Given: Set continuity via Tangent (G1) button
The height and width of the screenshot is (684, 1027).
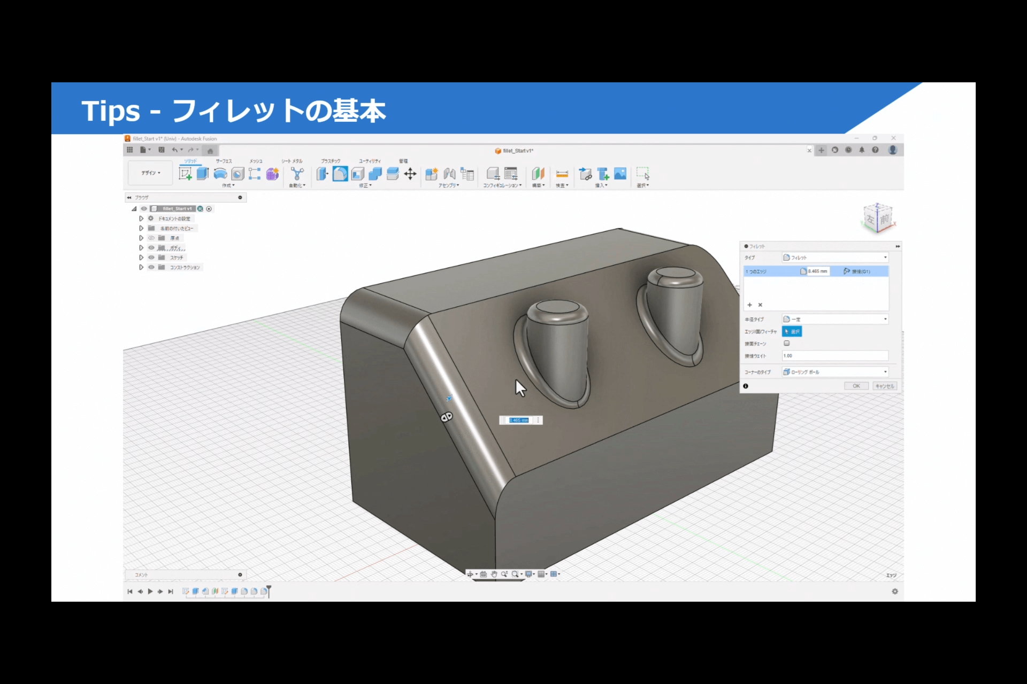Looking at the screenshot, I should pyautogui.click(x=857, y=271).
